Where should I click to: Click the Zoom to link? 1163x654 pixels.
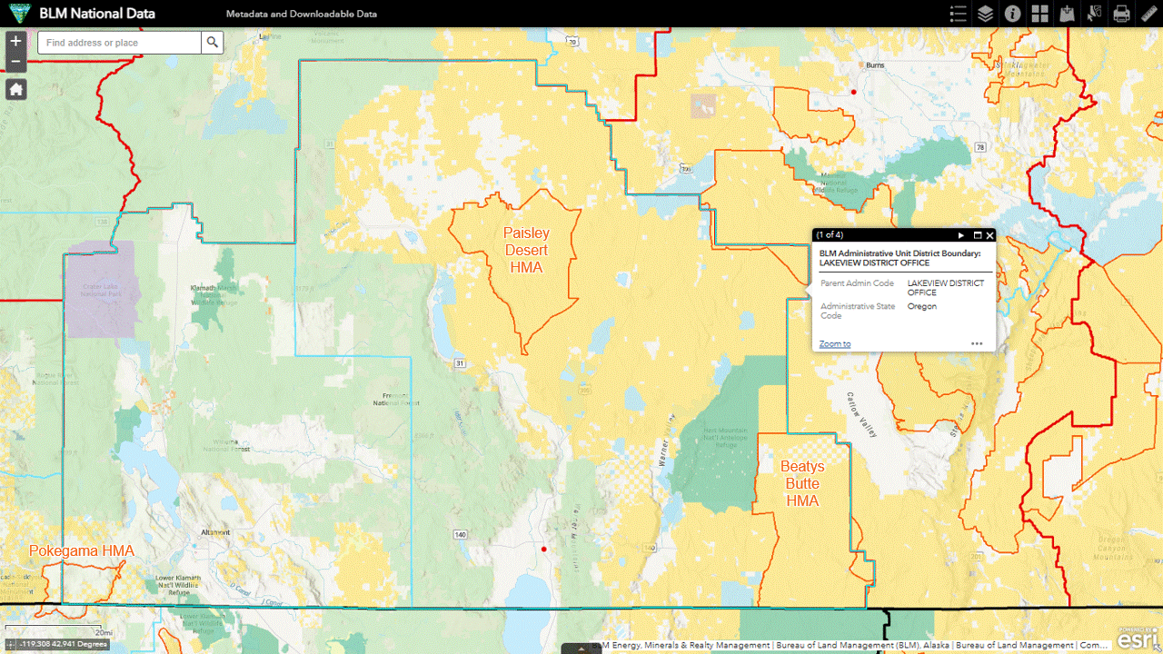[x=834, y=344]
